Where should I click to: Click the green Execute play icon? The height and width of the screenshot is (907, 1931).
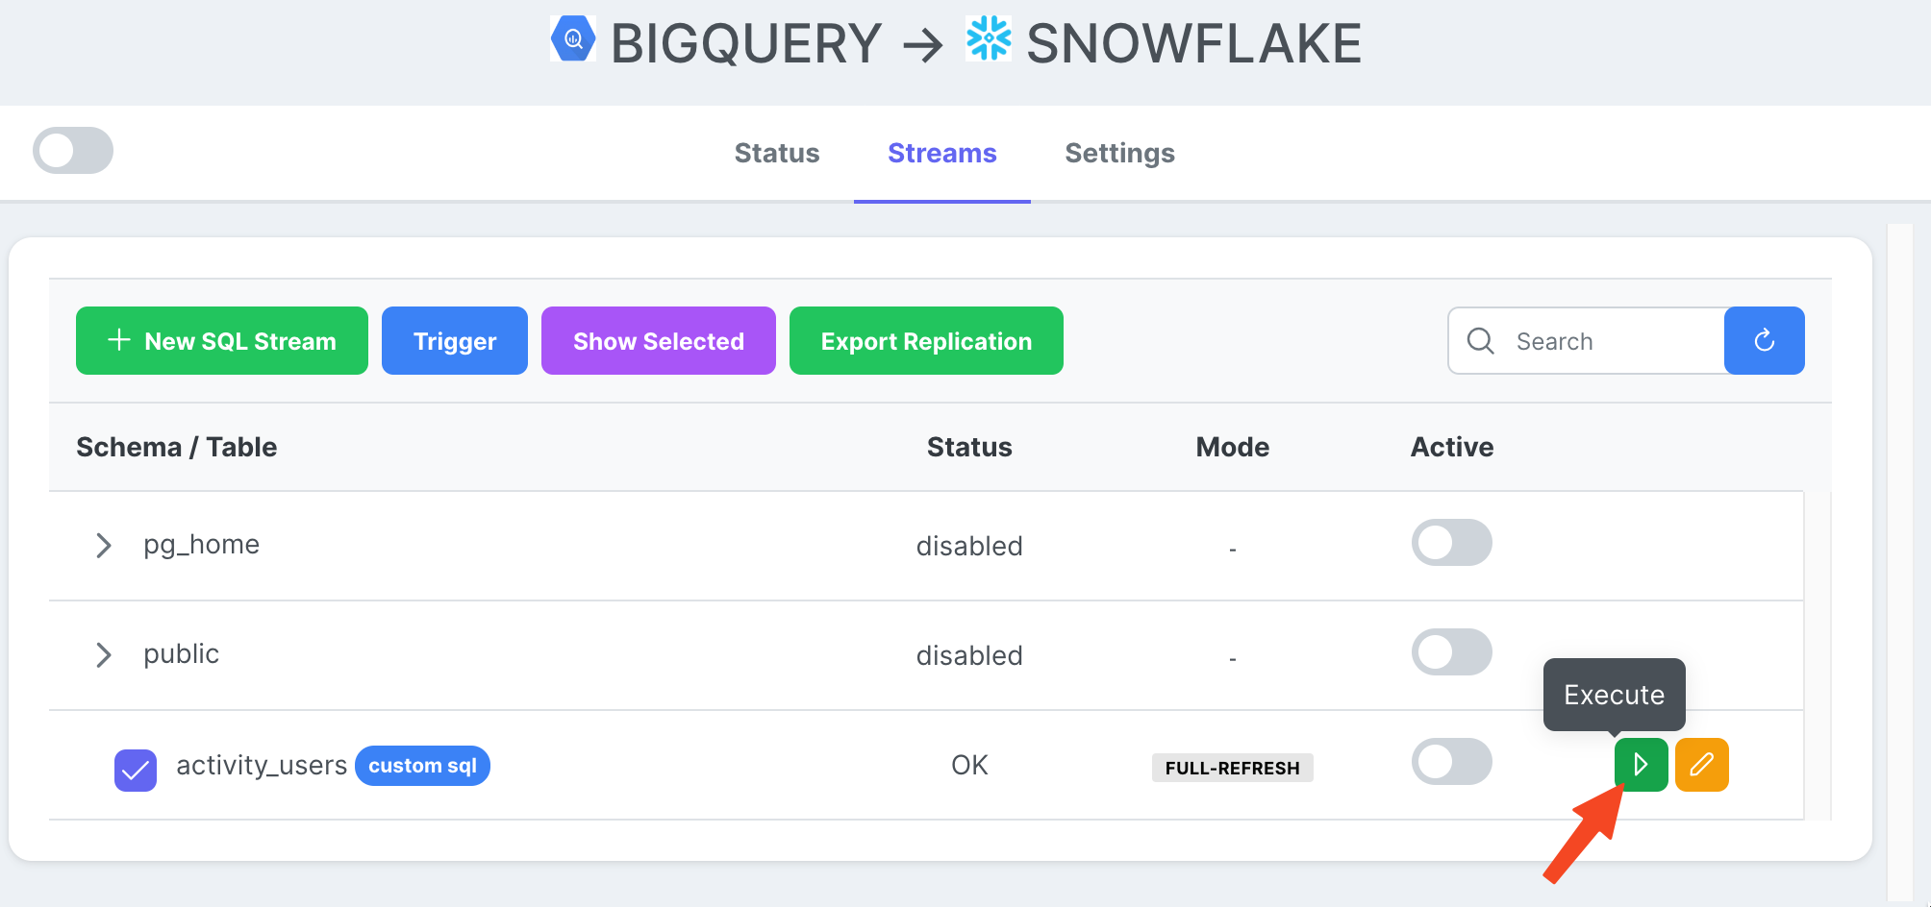[x=1641, y=765]
